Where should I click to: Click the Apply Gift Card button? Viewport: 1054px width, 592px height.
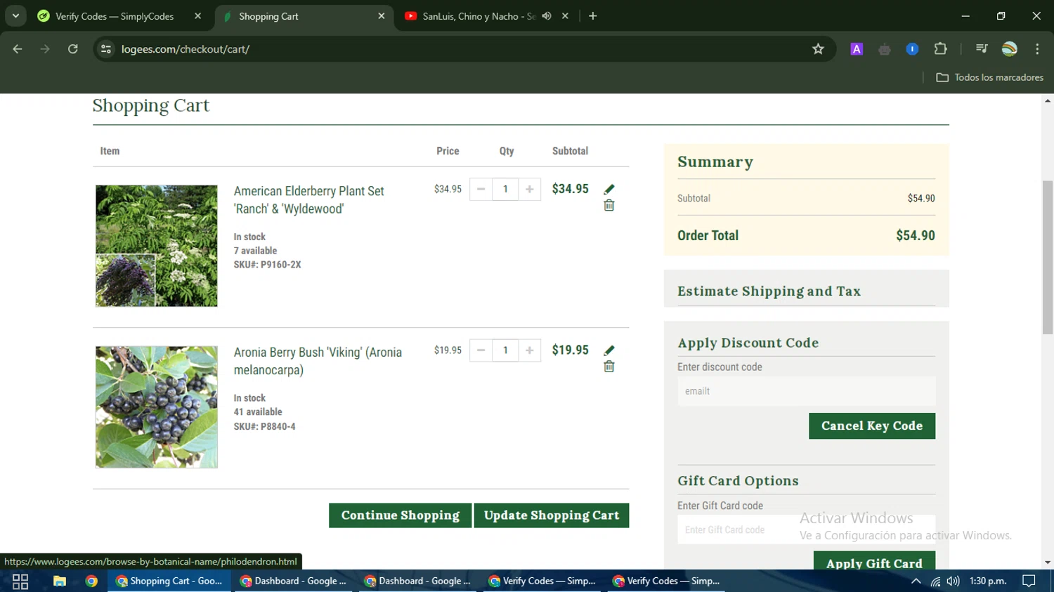pos(874,563)
